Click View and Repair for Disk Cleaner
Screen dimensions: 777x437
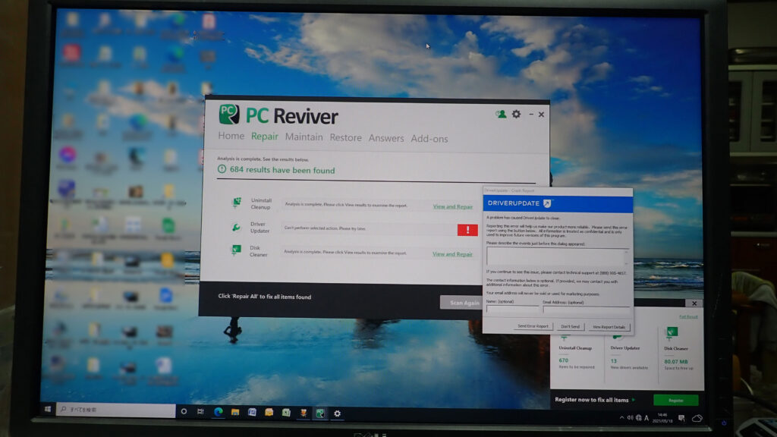click(x=452, y=254)
